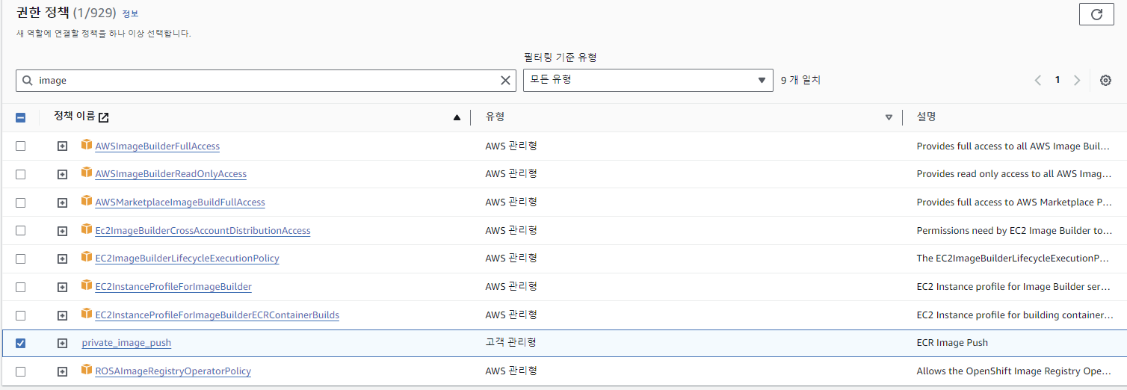Click AWSImageBuilderReadOnlyAccess orange policy icon

[87, 173]
